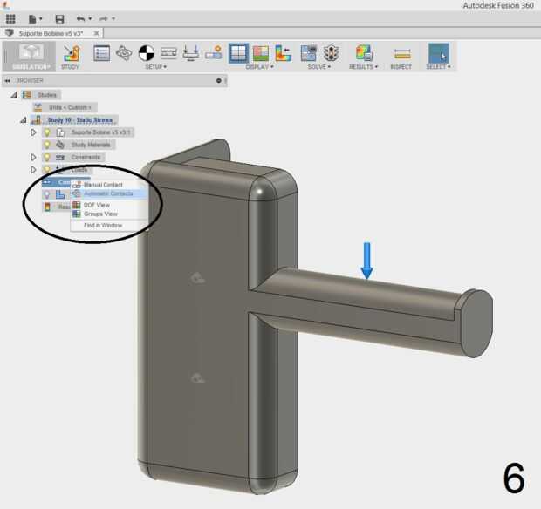Undo the last action
The width and height of the screenshot is (541, 509).
coord(81,18)
